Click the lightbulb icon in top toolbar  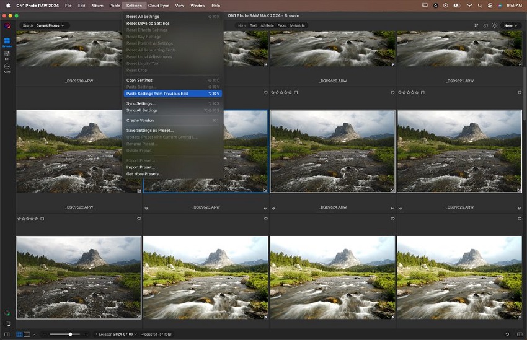(x=494, y=25)
